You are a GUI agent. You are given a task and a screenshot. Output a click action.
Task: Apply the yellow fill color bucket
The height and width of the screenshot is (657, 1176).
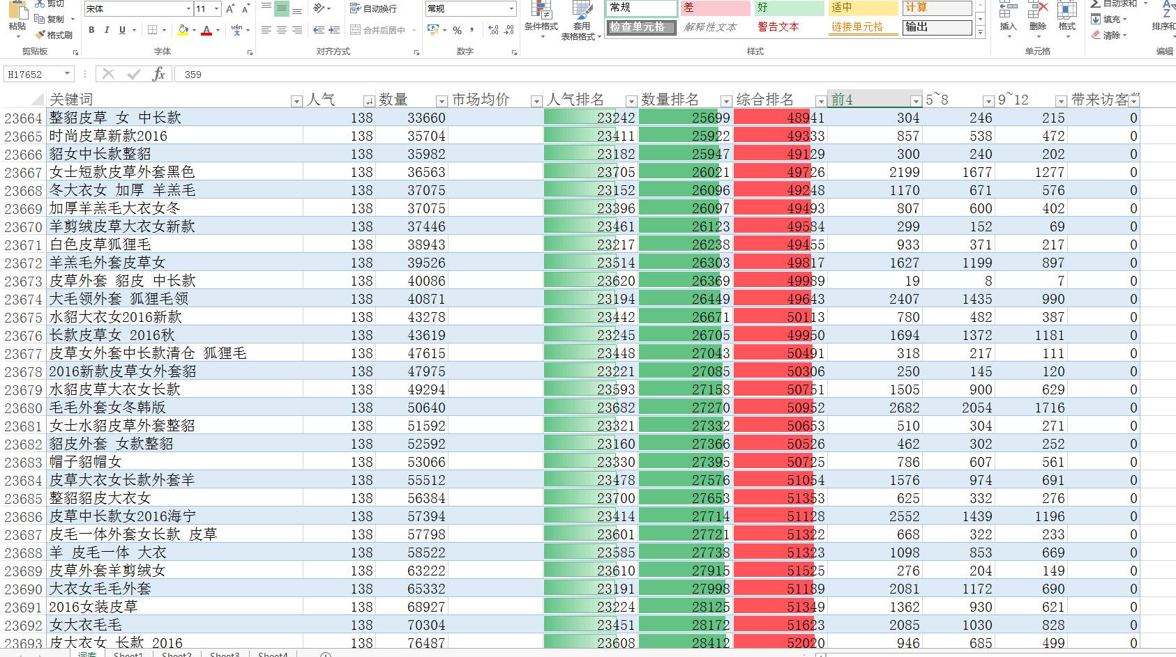pyautogui.click(x=183, y=30)
